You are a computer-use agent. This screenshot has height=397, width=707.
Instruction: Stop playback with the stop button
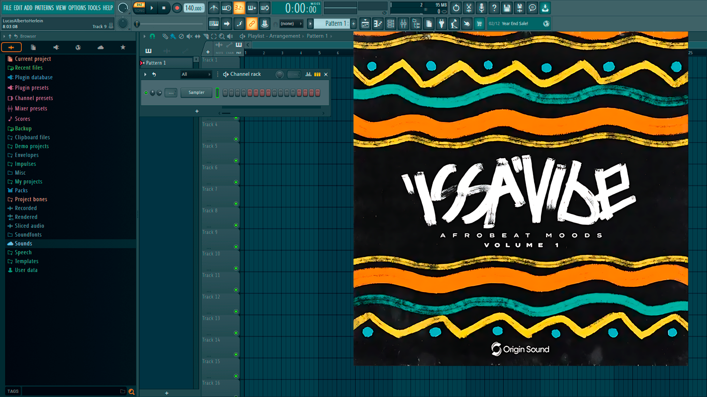pos(164,8)
